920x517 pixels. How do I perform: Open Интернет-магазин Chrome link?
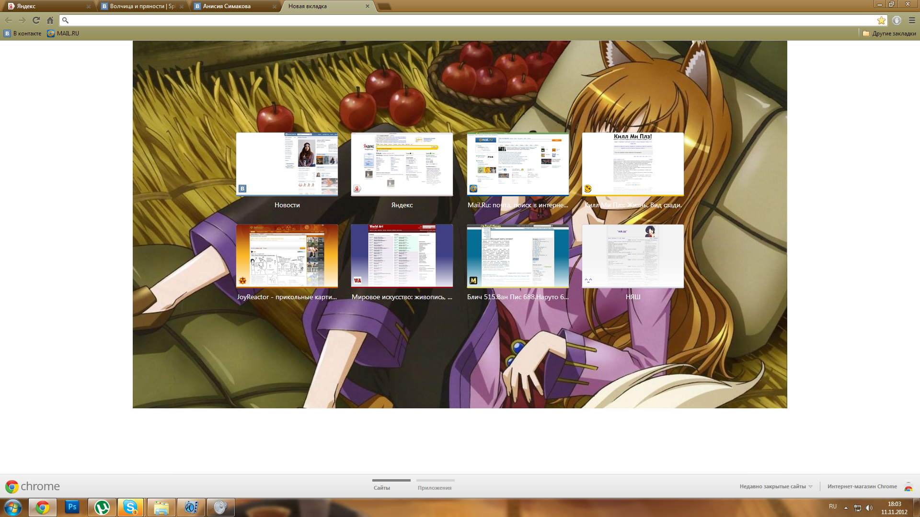coord(862,486)
